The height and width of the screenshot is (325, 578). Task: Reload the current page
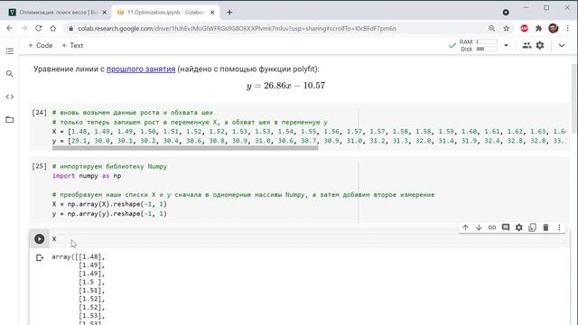click(38, 28)
